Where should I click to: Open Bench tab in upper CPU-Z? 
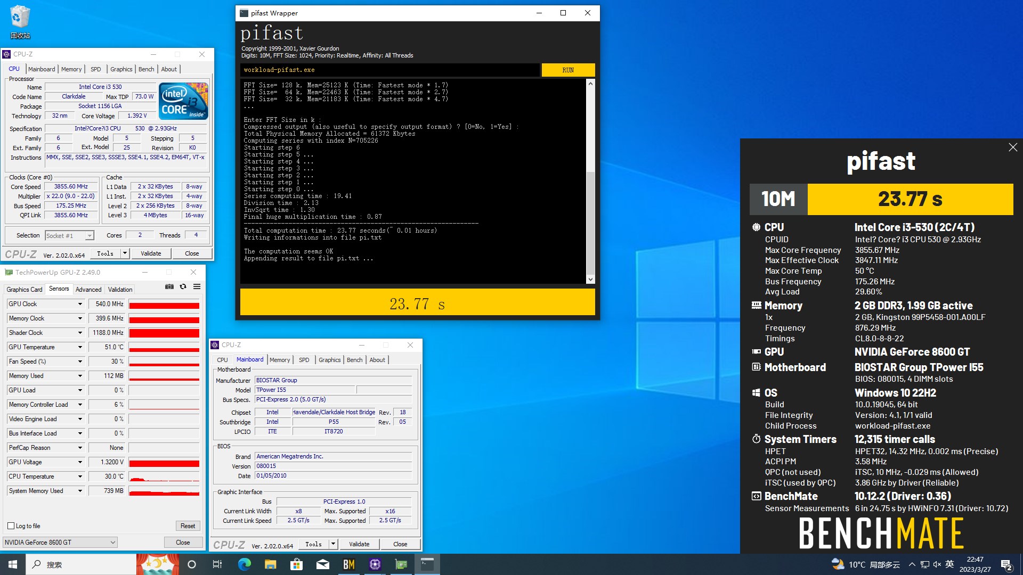coord(146,69)
